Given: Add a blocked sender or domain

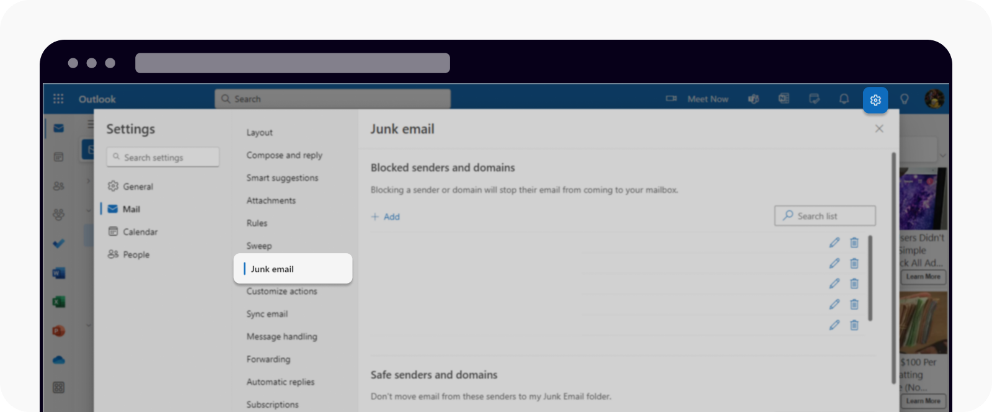Looking at the screenshot, I should click(x=386, y=217).
